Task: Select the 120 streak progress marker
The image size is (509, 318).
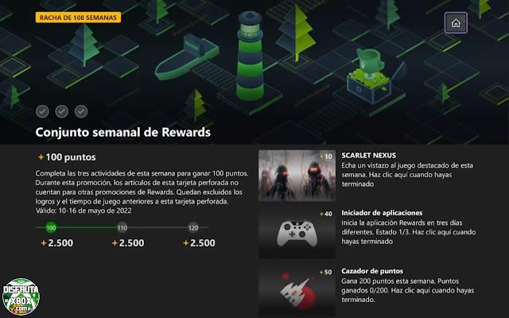Action: 193,228
